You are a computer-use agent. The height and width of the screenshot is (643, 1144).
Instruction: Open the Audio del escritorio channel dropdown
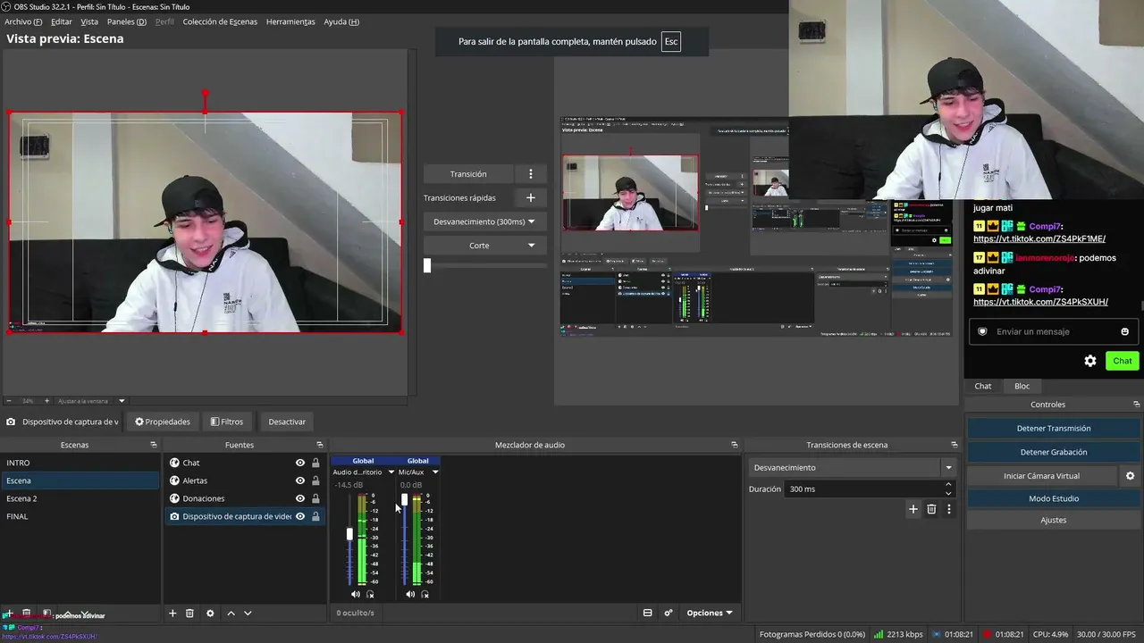[x=391, y=472]
